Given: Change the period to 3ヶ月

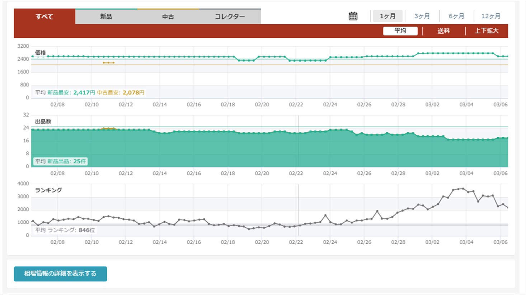Looking at the screenshot, I should (x=422, y=16).
